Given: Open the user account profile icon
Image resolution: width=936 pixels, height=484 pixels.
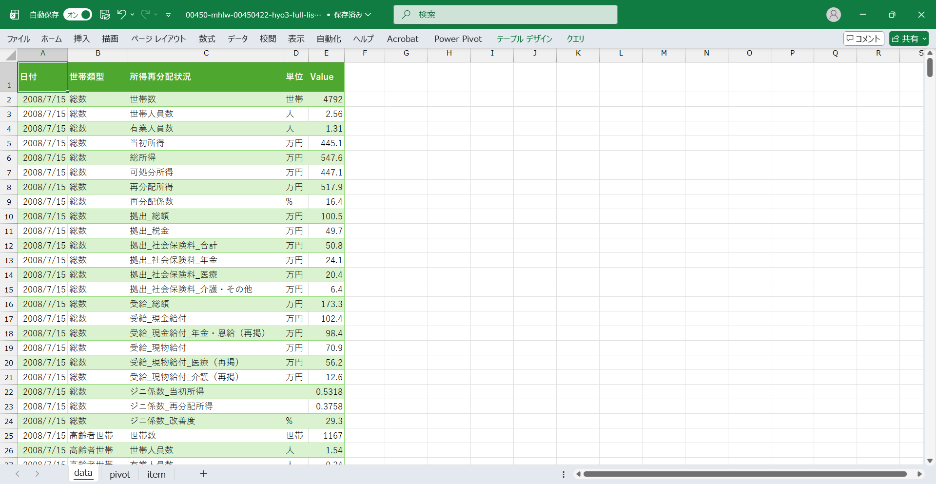Looking at the screenshot, I should [x=834, y=15].
